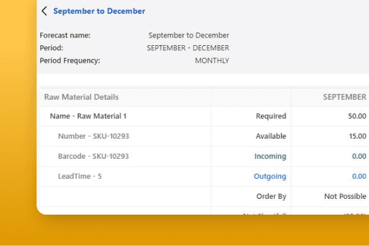This screenshot has width=369, height=246.
Task: Click the MONTHLY period frequency value
Action: point(212,60)
